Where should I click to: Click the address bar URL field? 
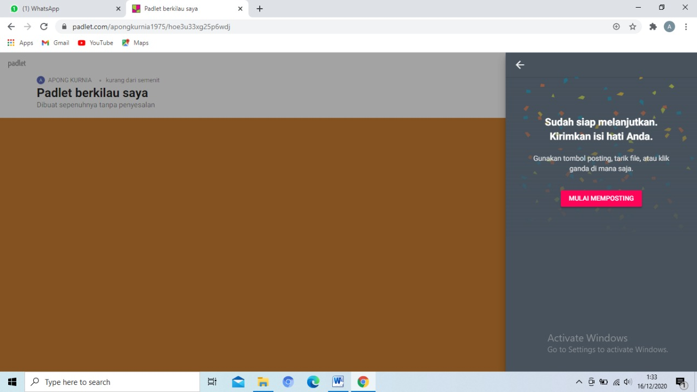pyautogui.click(x=327, y=26)
